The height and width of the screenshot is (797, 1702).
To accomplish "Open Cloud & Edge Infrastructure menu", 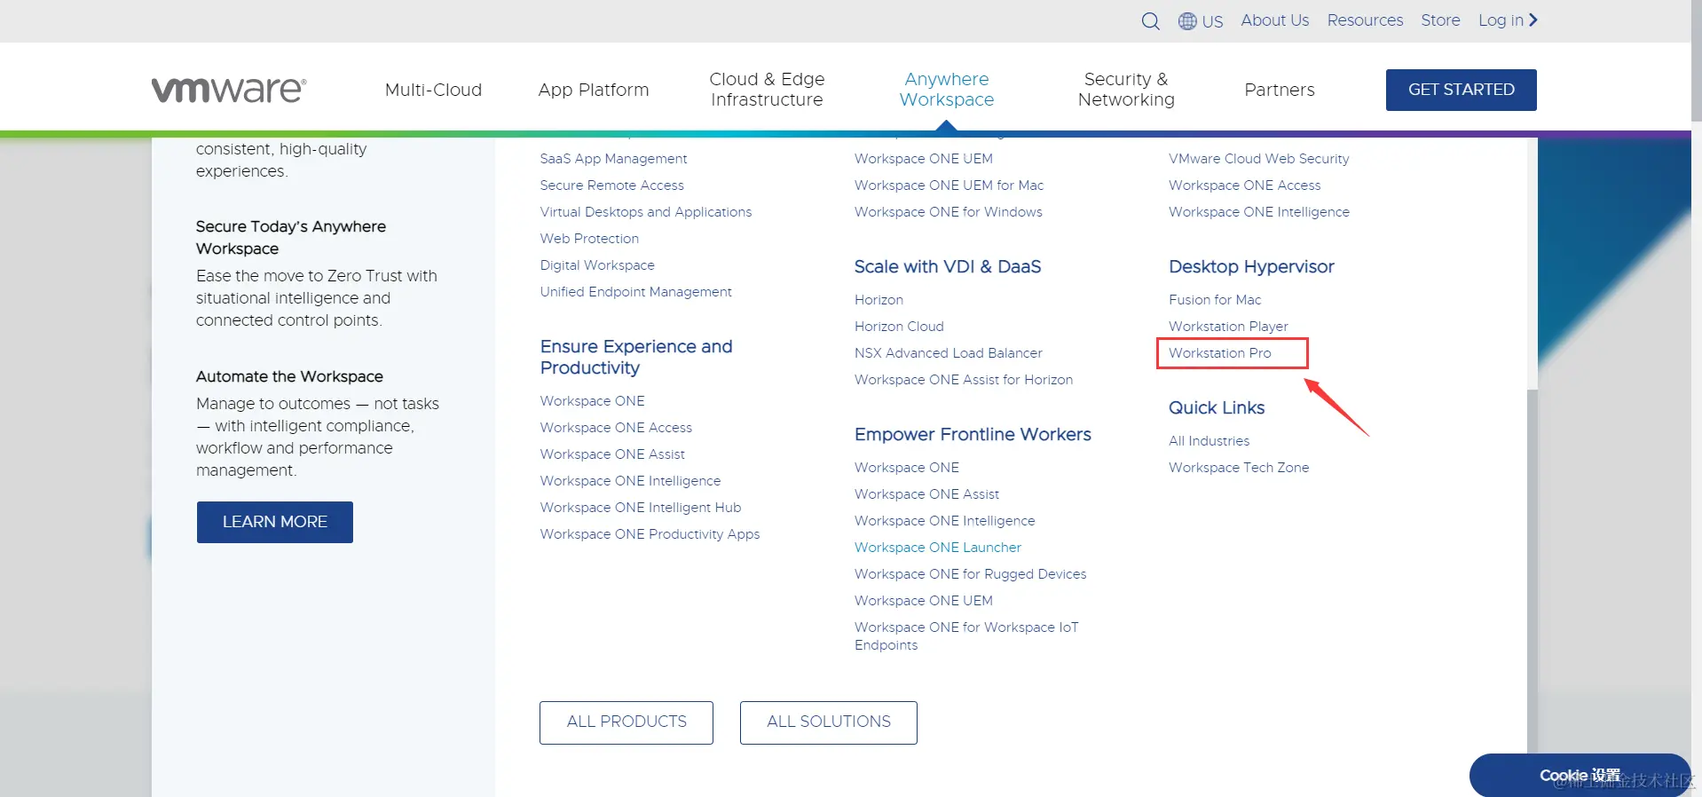I will [767, 90].
